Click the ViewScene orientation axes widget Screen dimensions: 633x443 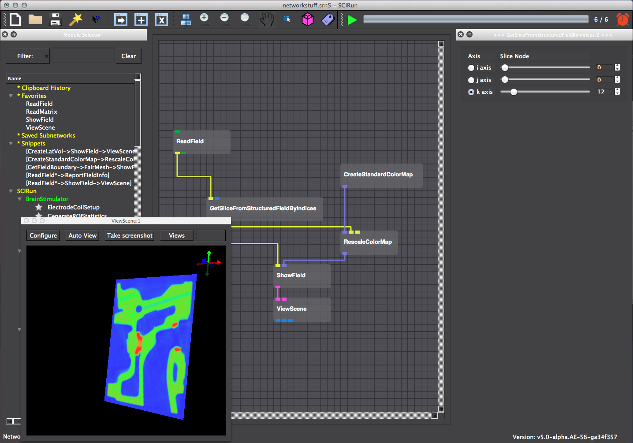click(x=209, y=263)
